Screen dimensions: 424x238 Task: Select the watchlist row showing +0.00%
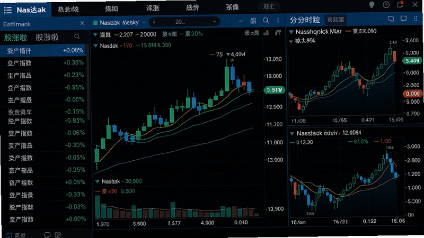tap(43, 219)
